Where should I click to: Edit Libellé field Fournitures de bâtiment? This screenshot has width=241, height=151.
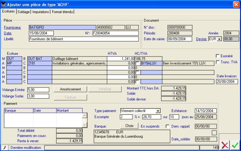(x=84, y=39)
